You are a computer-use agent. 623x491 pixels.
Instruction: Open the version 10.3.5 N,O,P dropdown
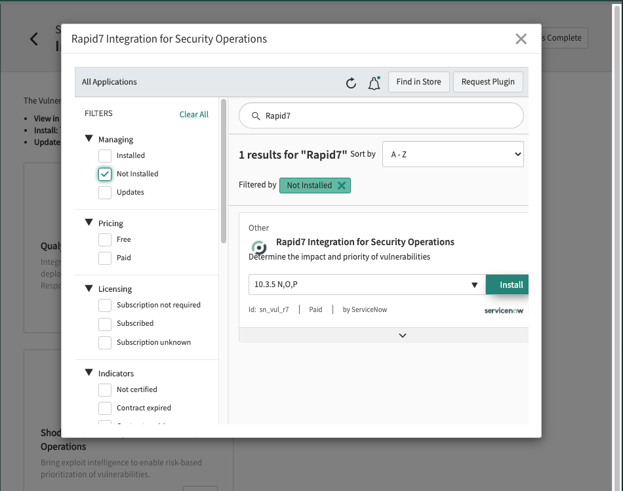click(x=367, y=285)
